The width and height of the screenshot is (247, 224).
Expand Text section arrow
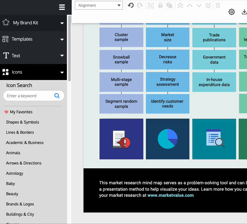pyautogui.click(x=62, y=56)
